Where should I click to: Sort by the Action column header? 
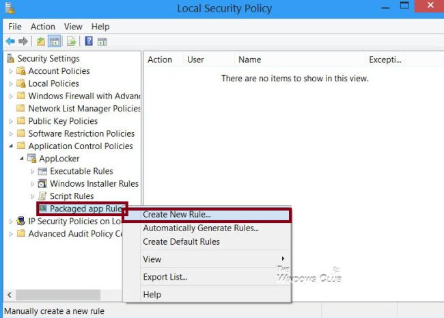click(x=163, y=59)
